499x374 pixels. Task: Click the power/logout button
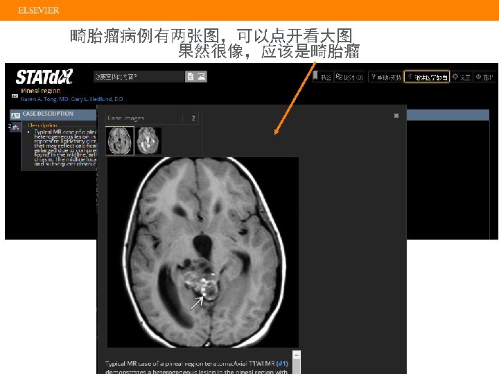pyautogui.click(x=484, y=77)
